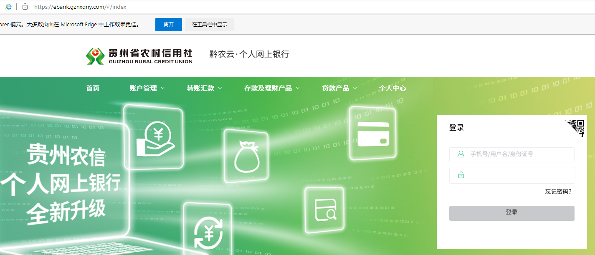
Task: Click the yuan exchange arrows icon
Action: click(x=208, y=232)
